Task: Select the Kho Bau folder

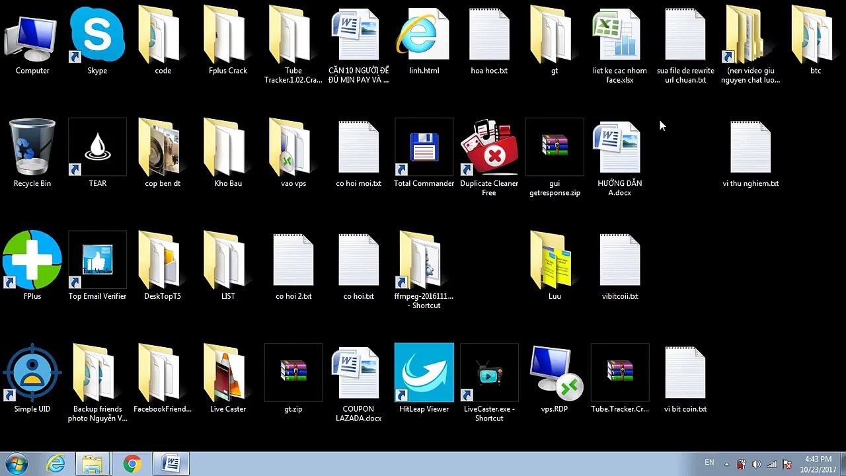Action: 228,153
